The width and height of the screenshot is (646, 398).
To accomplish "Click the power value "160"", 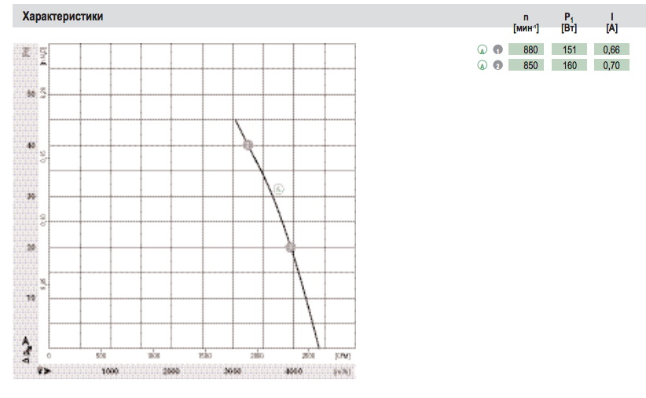I will pyautogui.click(x=569, y=65).
